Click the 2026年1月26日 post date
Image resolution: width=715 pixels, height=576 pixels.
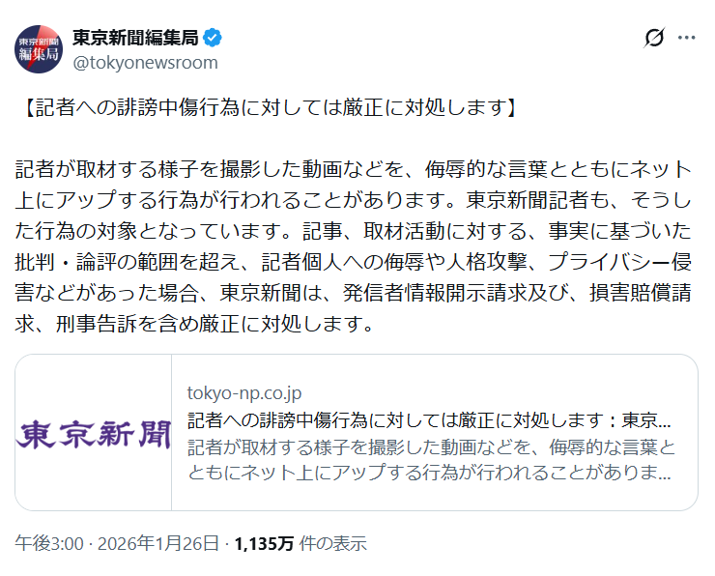pyautogui.click(x=157, y=543)
